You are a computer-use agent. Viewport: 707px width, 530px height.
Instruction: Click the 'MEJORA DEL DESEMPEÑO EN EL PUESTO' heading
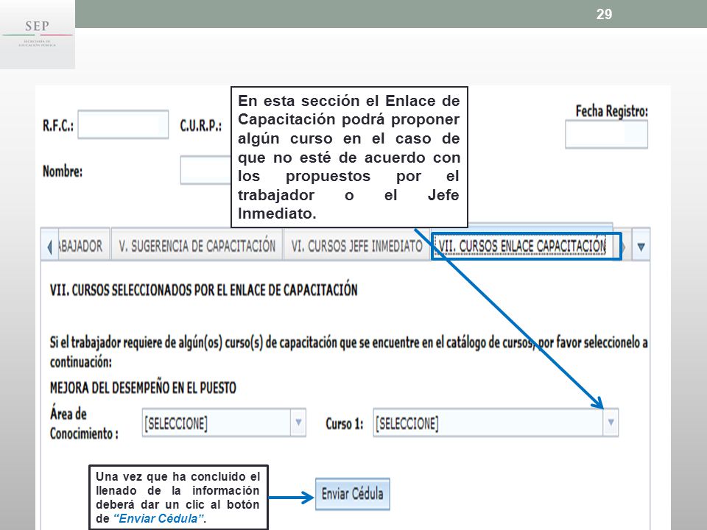(143, 388)
